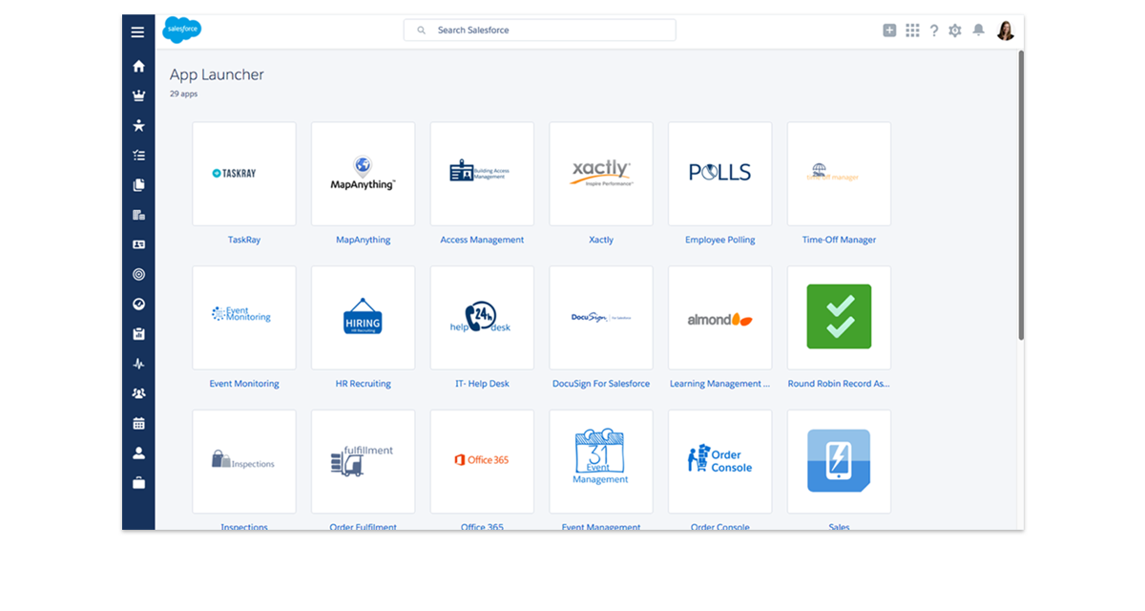Open the user profile avatar
Image resolution: width=1145 pixels, height=611 pixels.
coord(1006,31)
